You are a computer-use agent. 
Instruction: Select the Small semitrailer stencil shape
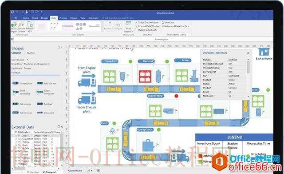click(16, 92)
